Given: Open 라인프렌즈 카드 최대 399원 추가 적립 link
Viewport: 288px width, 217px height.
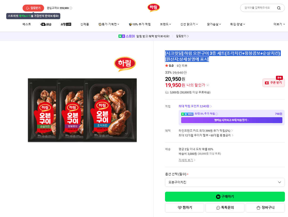Looking at the screenshot, I should (206, 131).
